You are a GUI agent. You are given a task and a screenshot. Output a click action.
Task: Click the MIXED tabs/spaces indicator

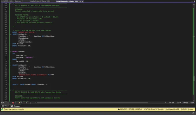click(x=186, y=103)
